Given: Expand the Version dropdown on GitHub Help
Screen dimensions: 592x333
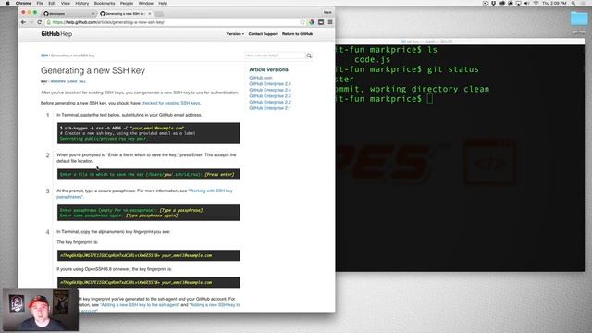Looking at the screenshot, I should [x=235, y=34].
